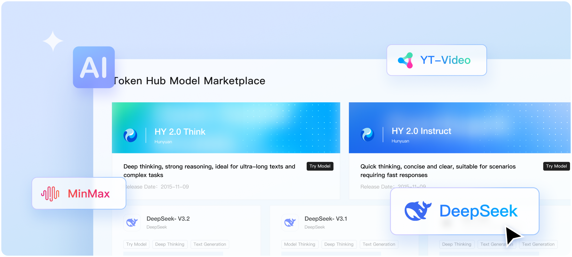Click the DeepSeek- V3.2 whale icon
The width and height of the screenshot is (572, 257).
point(132,223)
